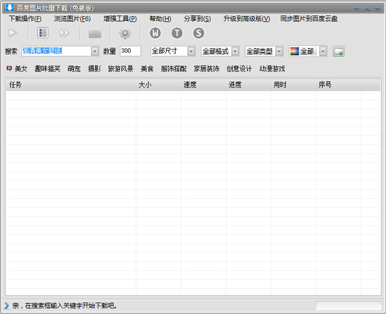Click the blue arrow icon in status bar
386x314 pixels.
click(6, 306)
